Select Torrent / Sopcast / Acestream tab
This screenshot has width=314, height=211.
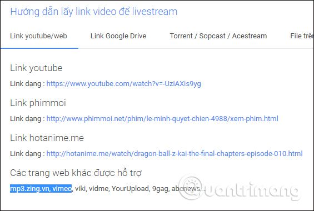tap(218, 36)
